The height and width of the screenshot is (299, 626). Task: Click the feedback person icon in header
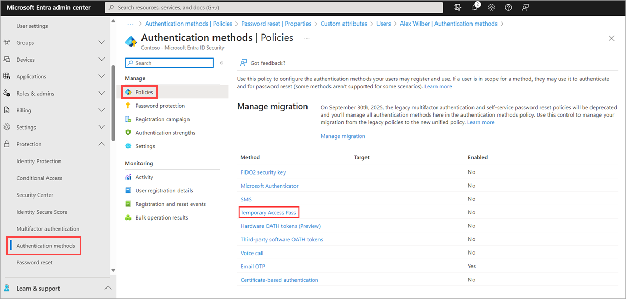coord(525,8)
